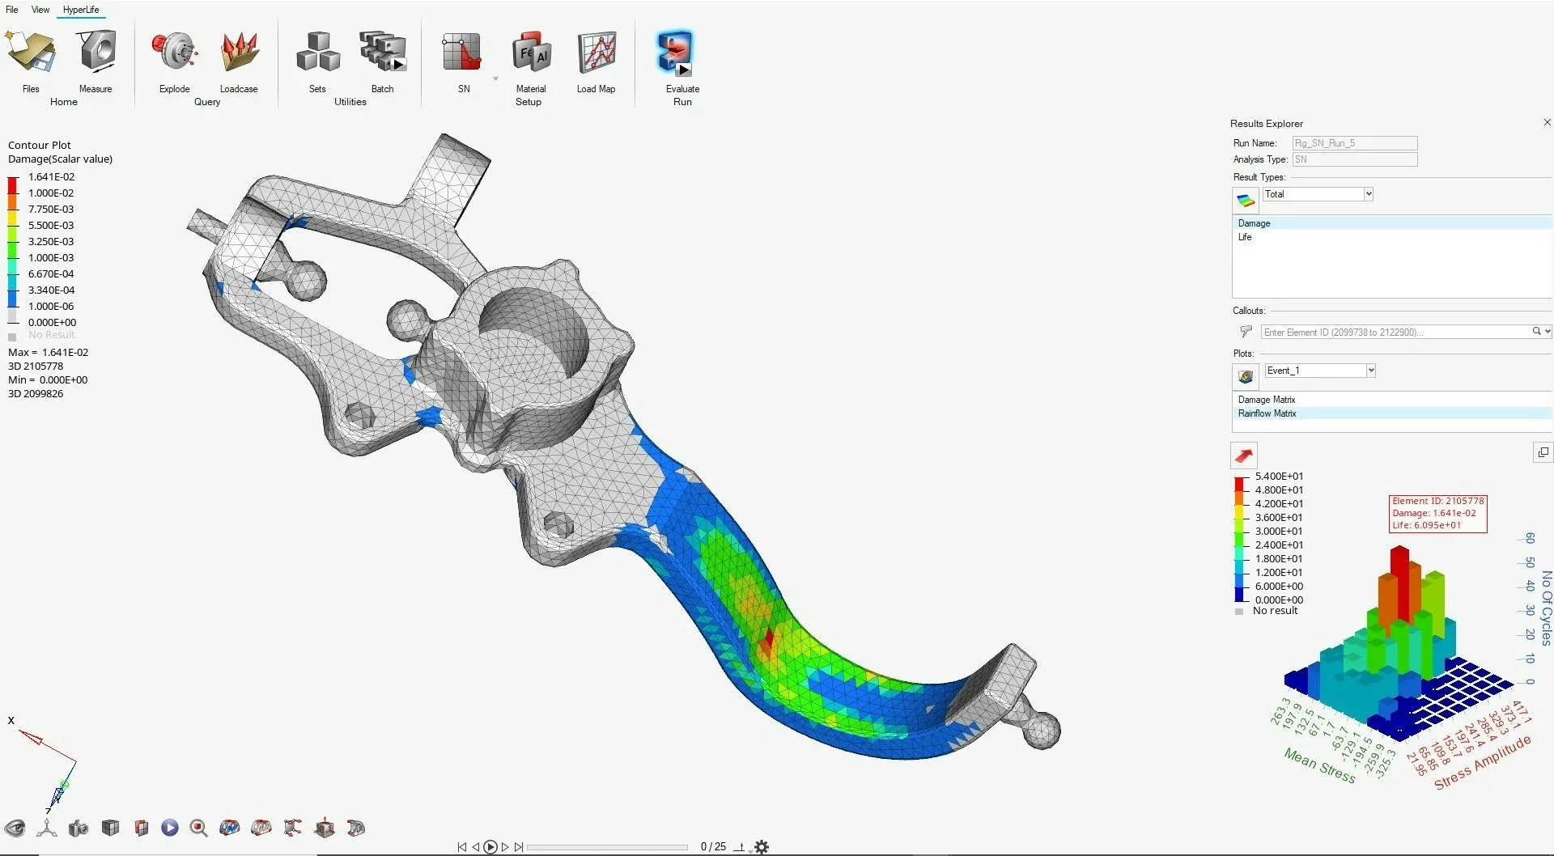
Task: Click the Analysis Type field
Action: (x=1354, y=159)
